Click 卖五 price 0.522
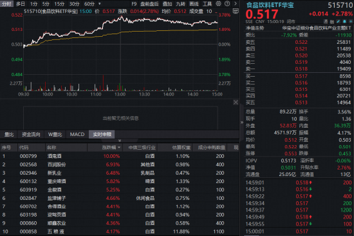Image resolution: width=354 pixels, height=236 pixels. 301,42
